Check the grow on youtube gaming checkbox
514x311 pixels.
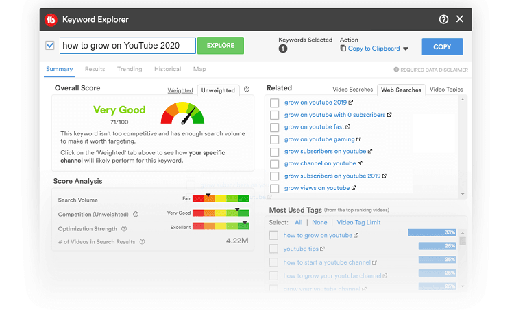click(x=274, y=139)
